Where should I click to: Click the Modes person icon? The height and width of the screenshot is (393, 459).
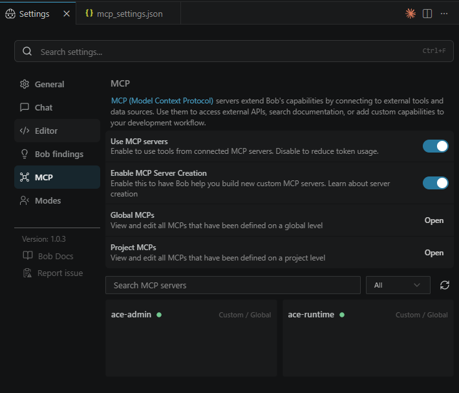tap(25, 200)
